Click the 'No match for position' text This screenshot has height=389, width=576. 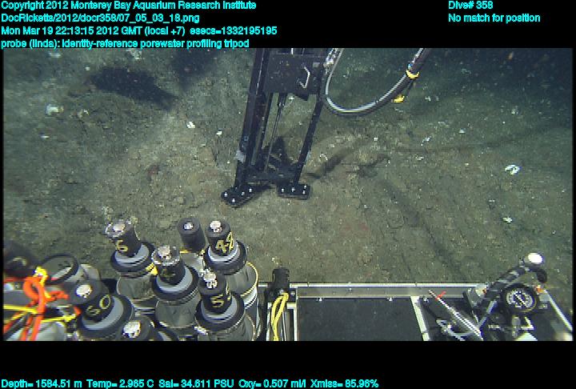[494, 18]
